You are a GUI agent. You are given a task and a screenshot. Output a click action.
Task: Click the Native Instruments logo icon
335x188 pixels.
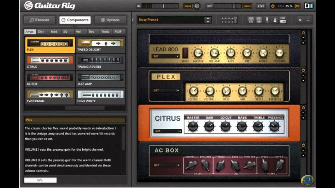[x=309, y=6]
